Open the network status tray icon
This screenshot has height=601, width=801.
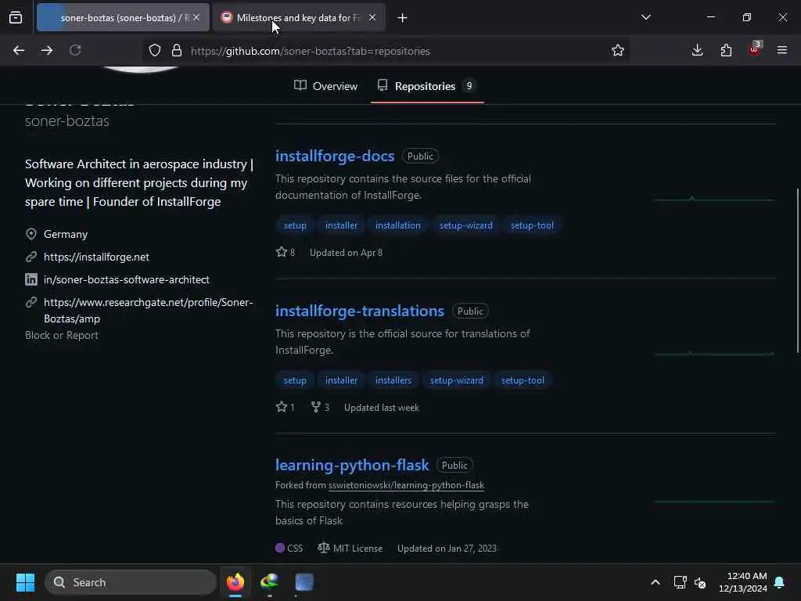(x=680, y=582)
